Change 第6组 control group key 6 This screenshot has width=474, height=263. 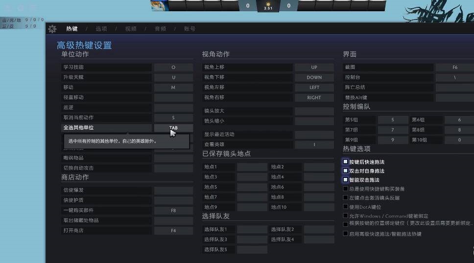[x=459, y=120]
